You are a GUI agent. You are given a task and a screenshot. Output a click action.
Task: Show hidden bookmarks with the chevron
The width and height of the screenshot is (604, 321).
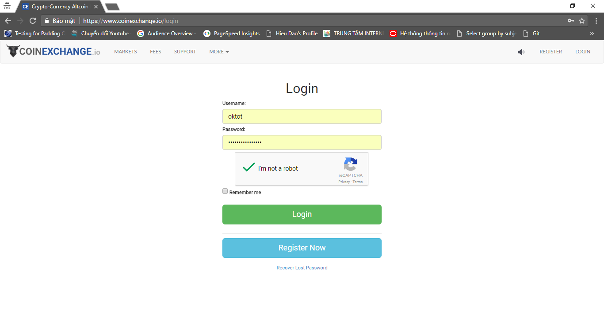592,34
